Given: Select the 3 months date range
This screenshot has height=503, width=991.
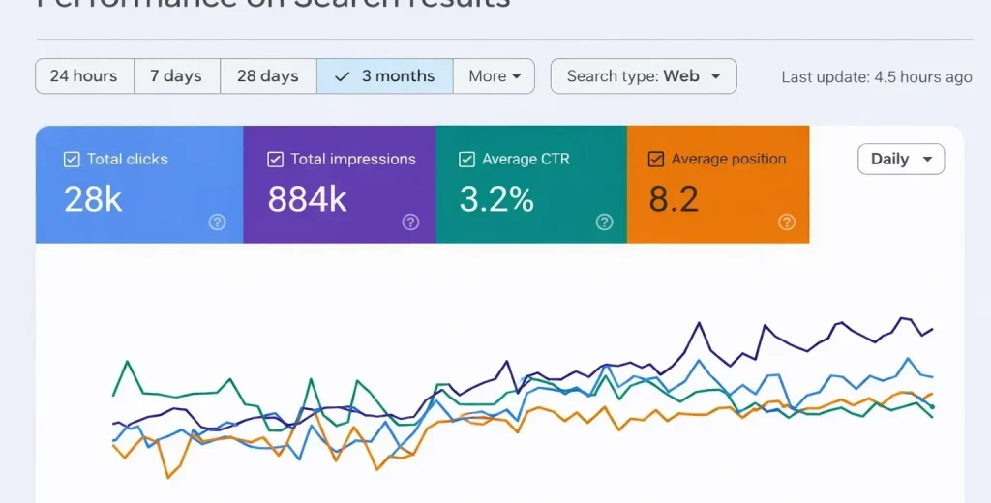Looking at the screenshot, I should [x=385, y=76].
